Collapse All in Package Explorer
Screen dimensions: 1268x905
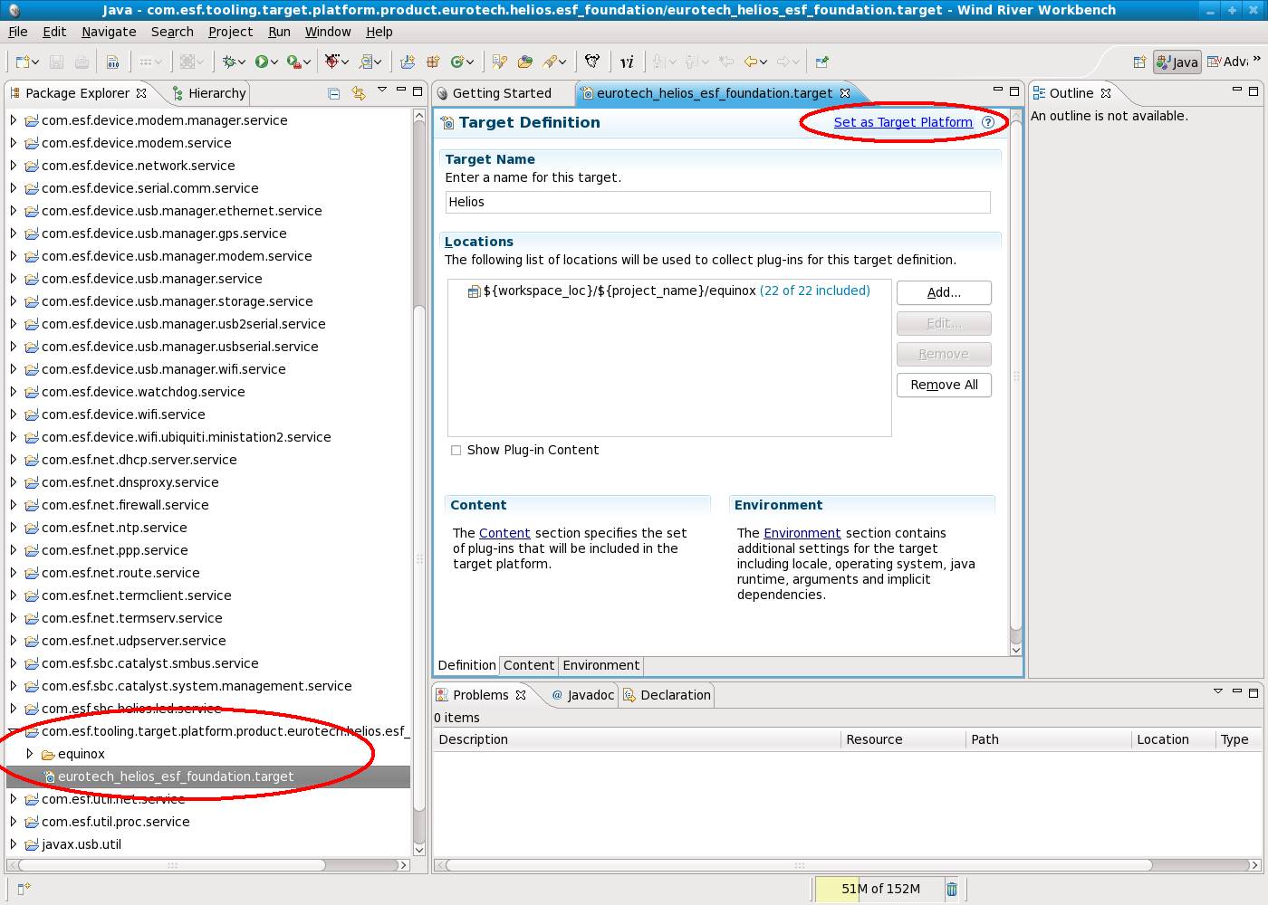point(334,92)
